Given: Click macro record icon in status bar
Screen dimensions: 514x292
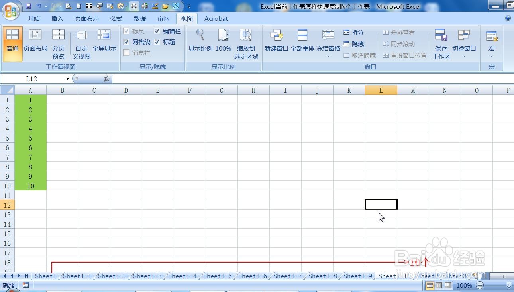Looking at the screenshot, I should tap(26, 285).
